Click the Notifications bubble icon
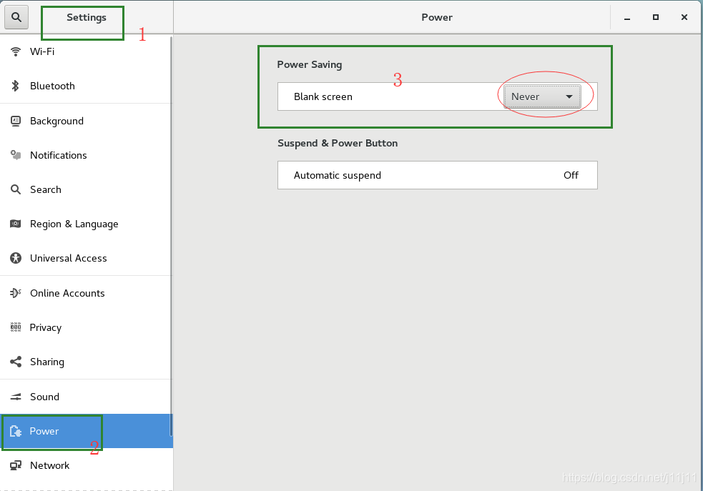Image resolution: width=703 pixels, height=491 pixels. 16,155
